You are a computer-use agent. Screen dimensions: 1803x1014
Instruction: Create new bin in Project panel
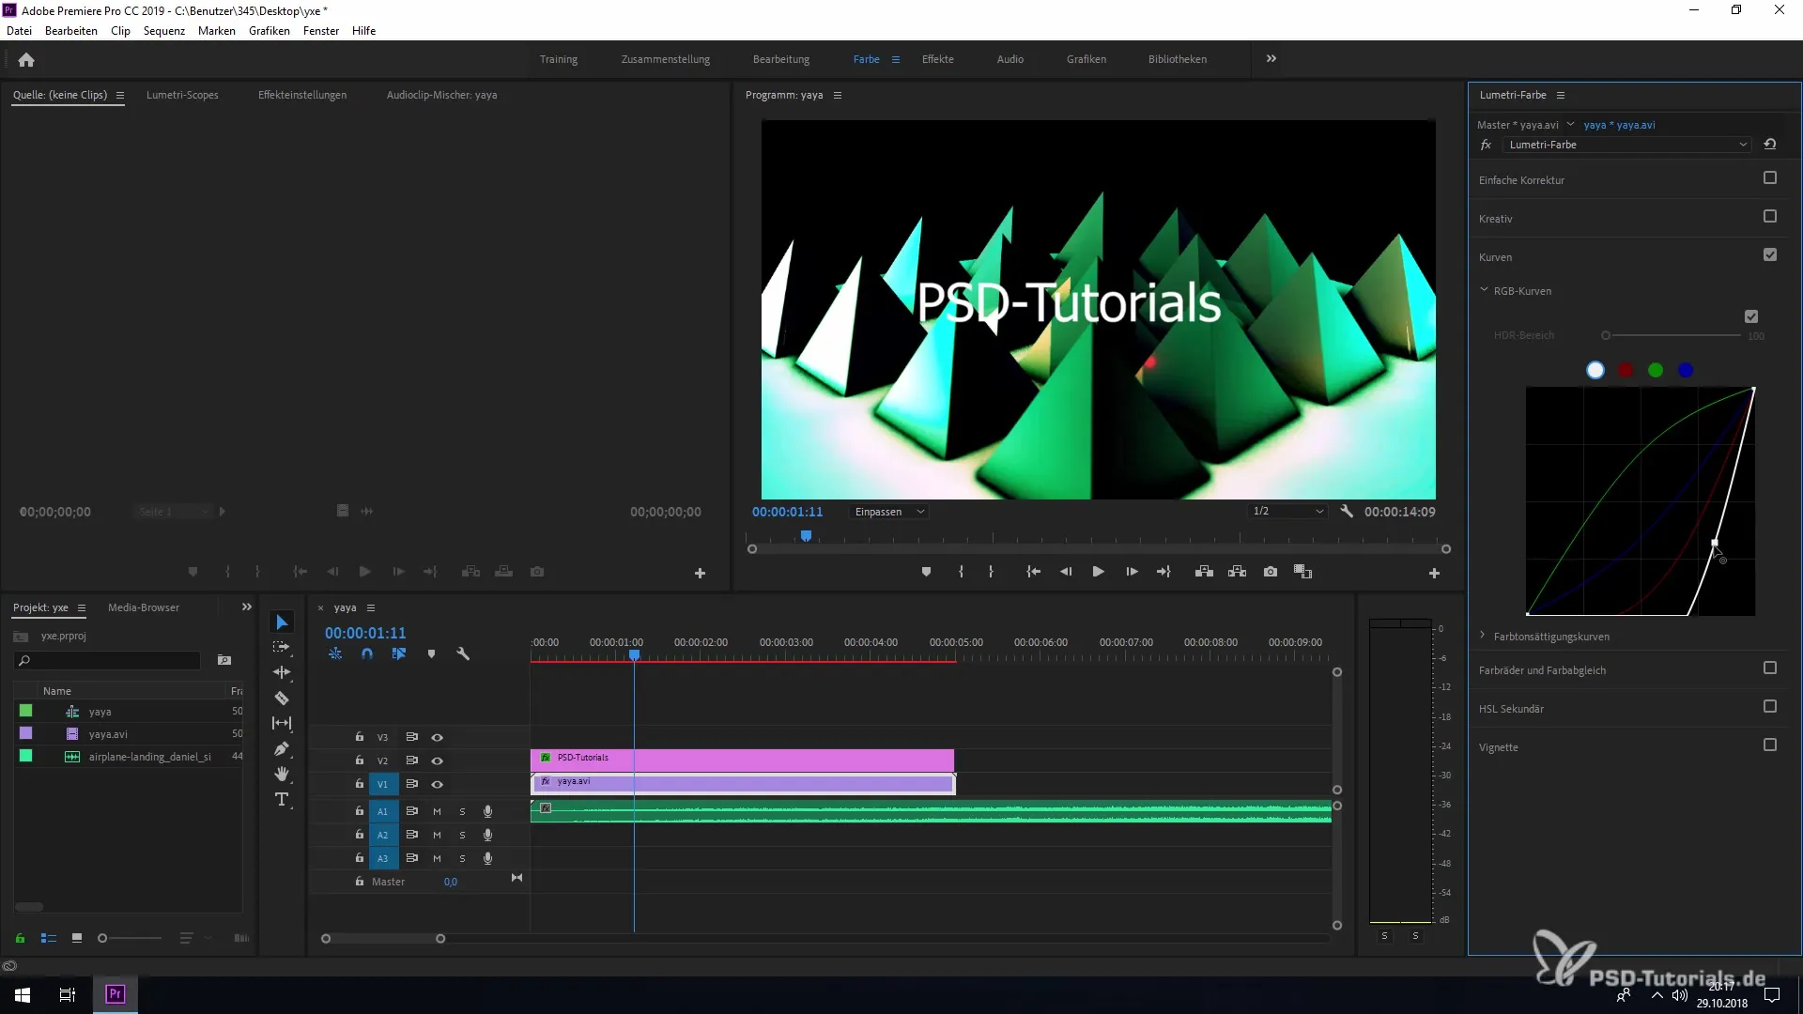[224, 660]
